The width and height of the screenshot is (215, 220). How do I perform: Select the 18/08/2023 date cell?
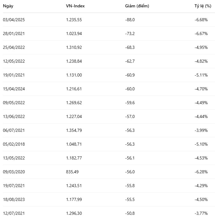(x=14, y=199)
